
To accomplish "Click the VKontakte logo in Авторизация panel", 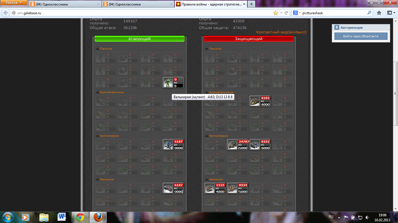I will (x=337, y=28).
